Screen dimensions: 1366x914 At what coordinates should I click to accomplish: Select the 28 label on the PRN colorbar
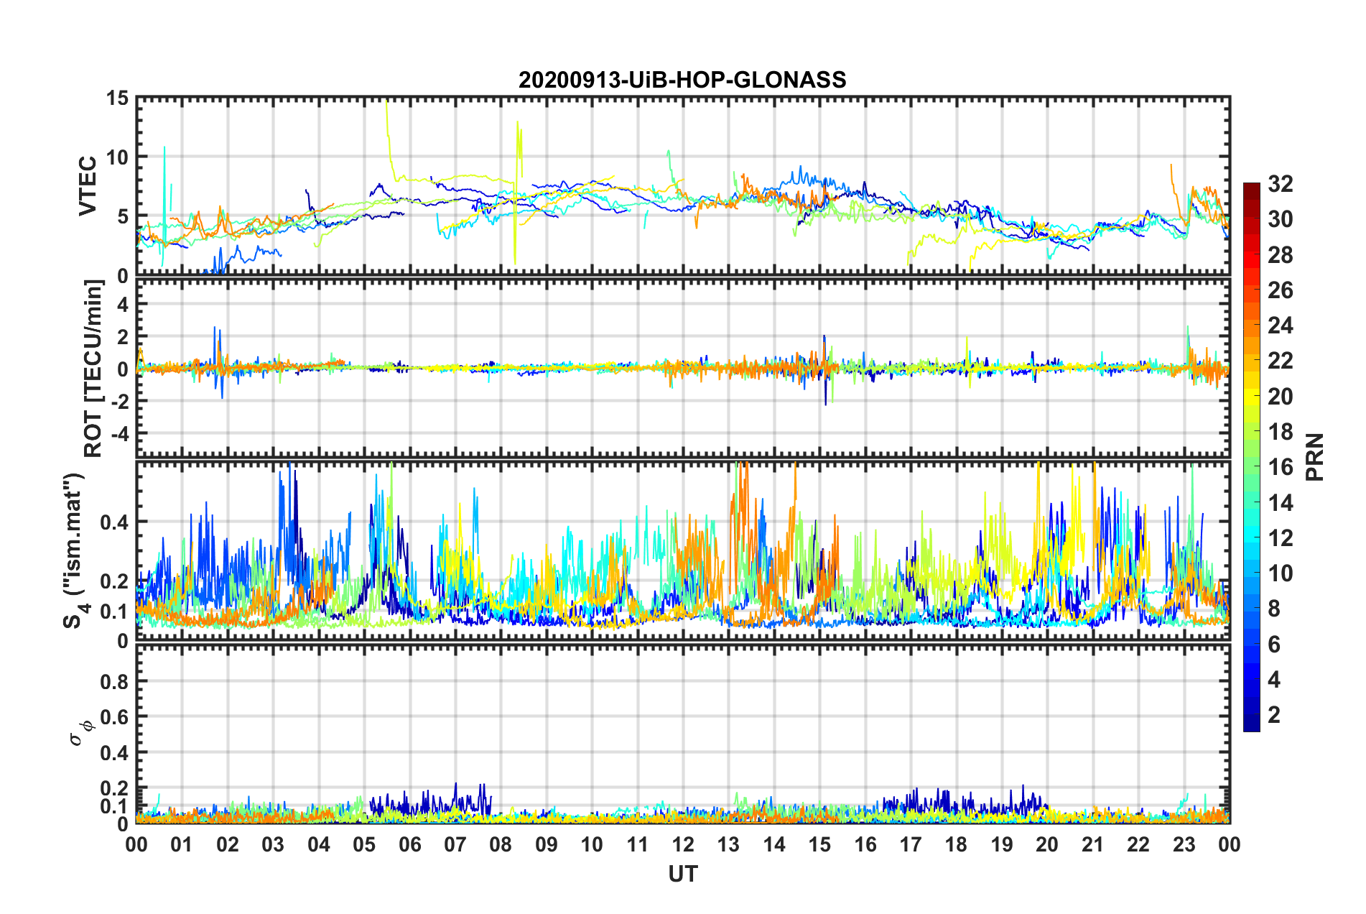[x=1281, y=255]
